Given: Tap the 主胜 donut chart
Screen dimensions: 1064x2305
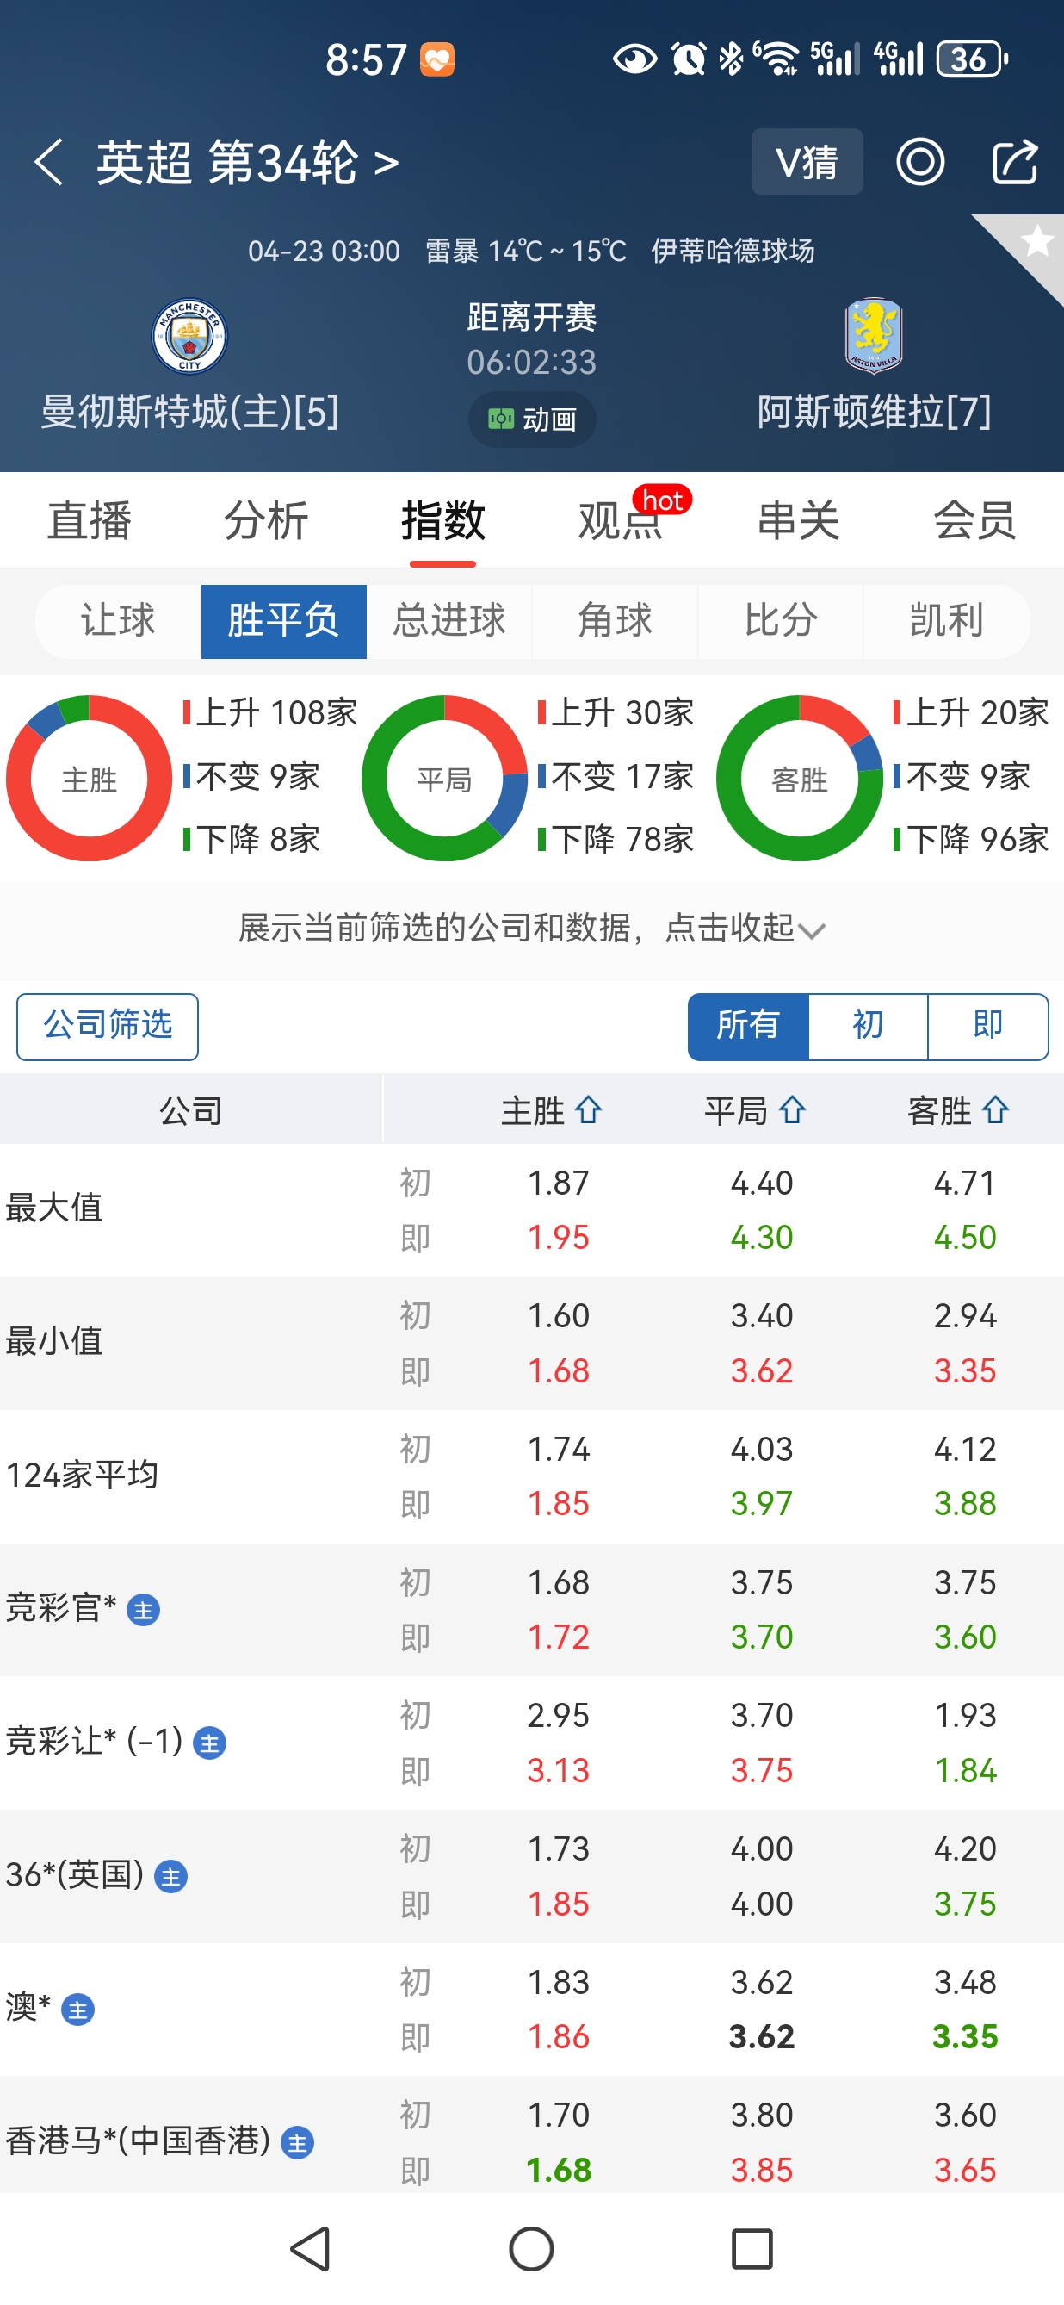Looking at the screenshot, I should [90, 779].
